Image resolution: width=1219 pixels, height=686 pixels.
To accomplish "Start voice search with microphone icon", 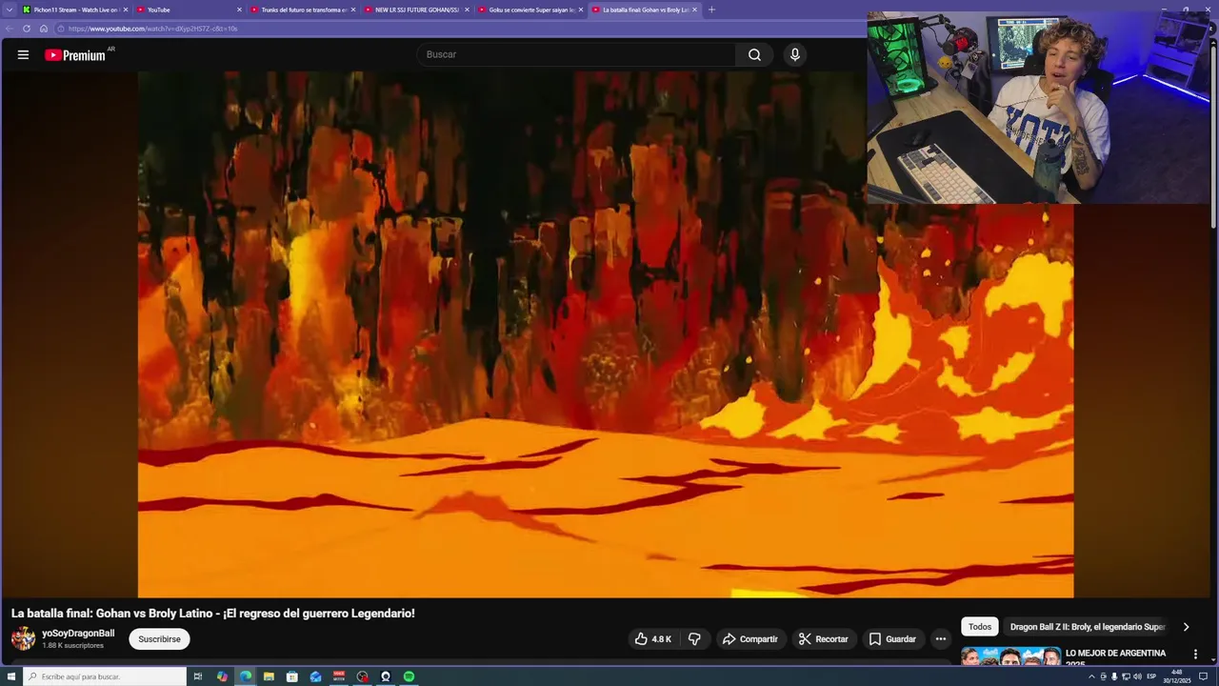I will (x=795, y=54).
